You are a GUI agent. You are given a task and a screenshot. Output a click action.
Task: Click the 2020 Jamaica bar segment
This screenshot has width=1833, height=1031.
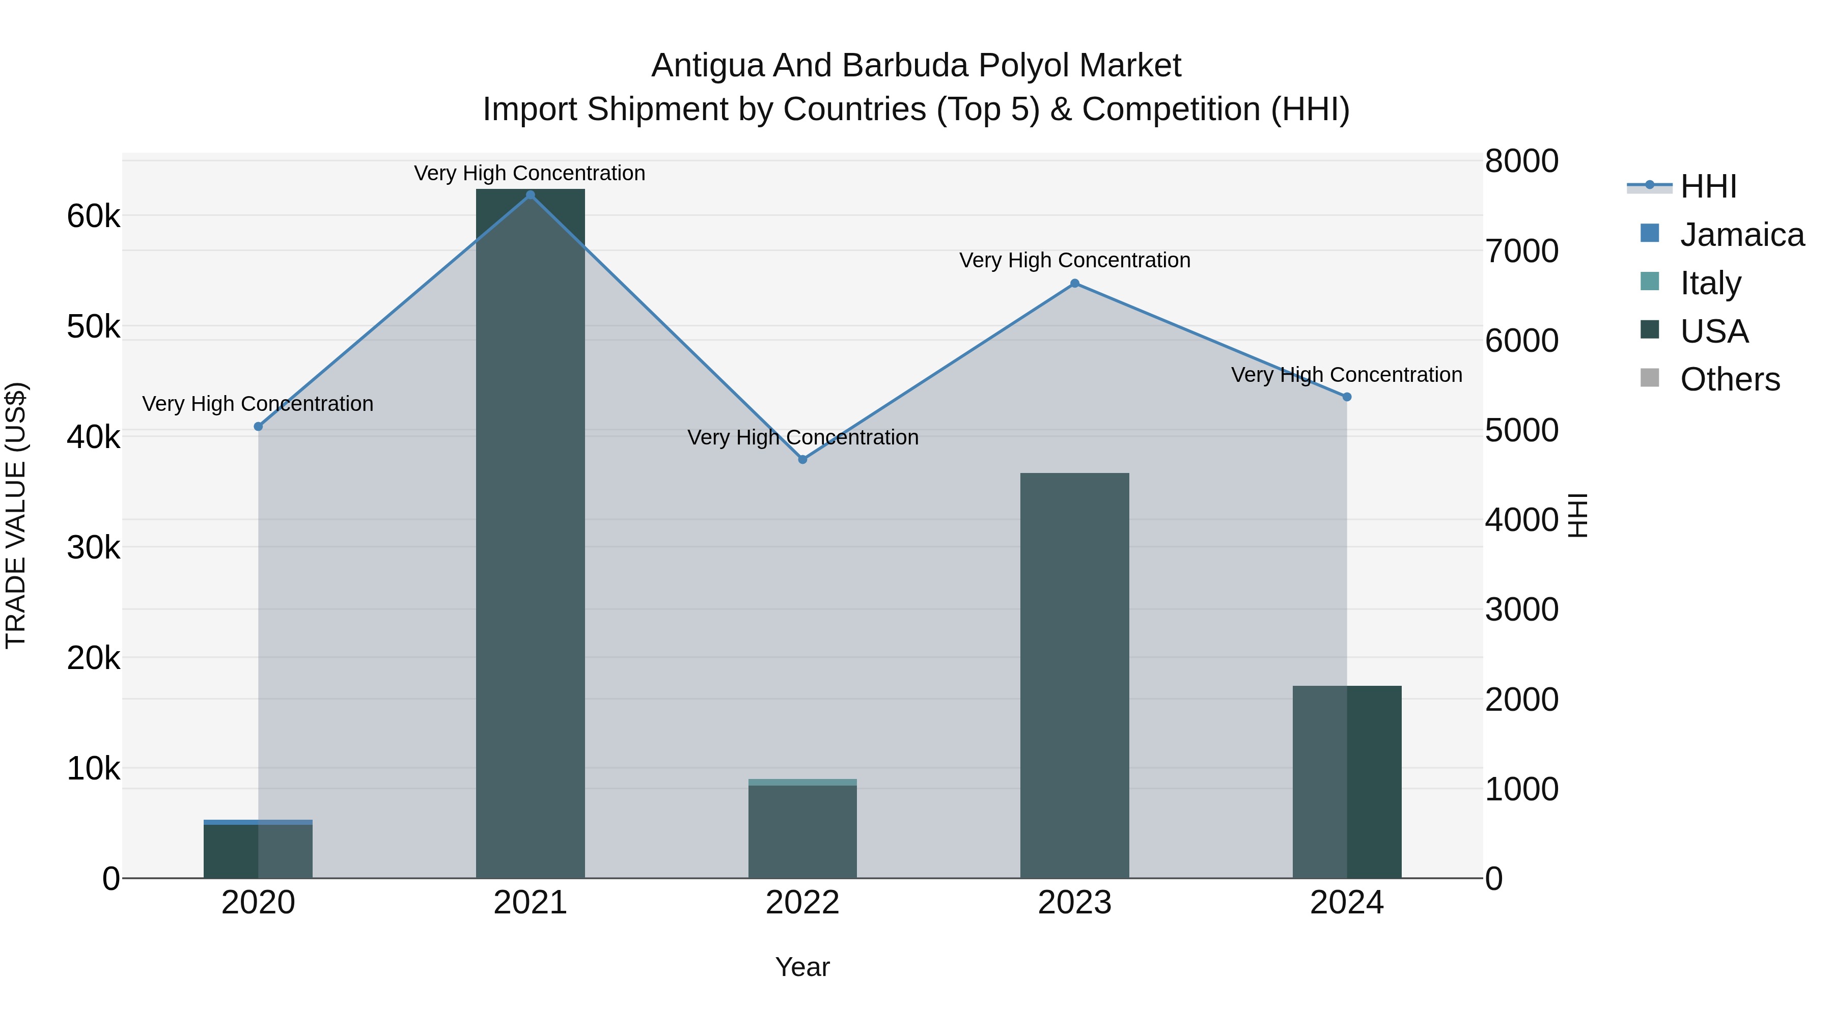[x=258, y=822]
